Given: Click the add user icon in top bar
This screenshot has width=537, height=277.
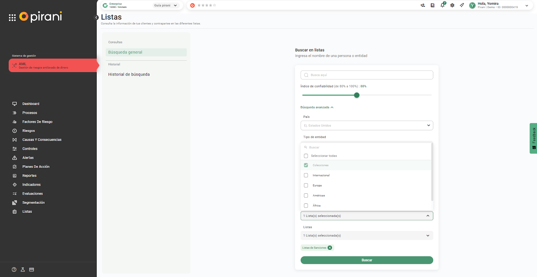Looking at the screenshot, I should coord(423,5).
